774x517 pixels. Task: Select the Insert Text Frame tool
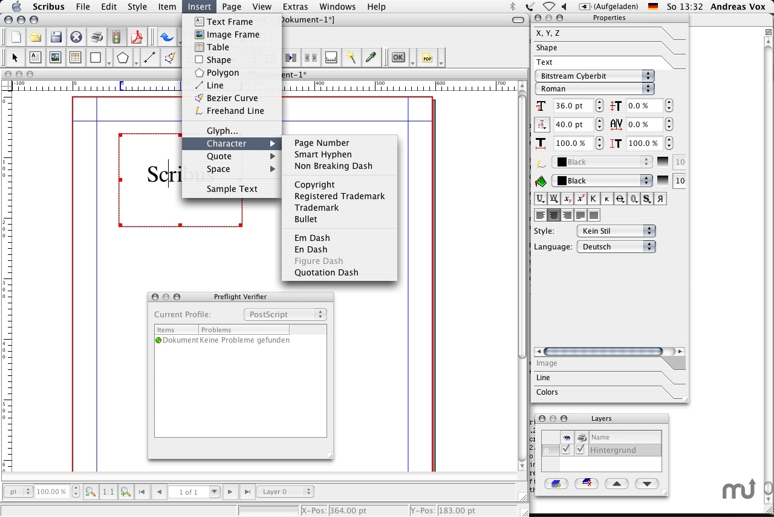point(35,58)
